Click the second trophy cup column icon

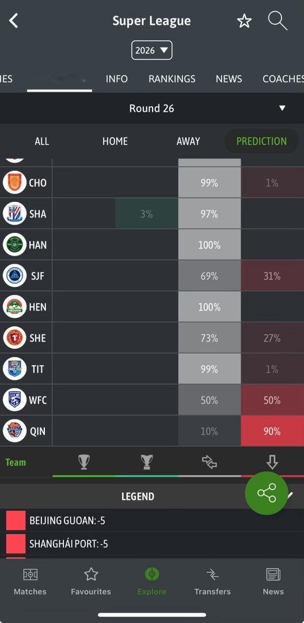(x=147, y=462)
